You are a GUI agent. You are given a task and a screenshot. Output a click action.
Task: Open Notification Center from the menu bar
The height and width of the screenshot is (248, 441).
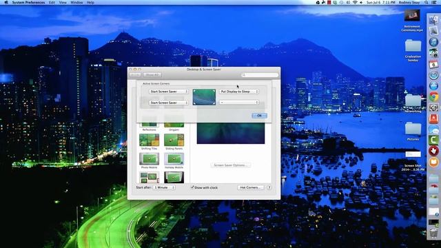(435, 3)
